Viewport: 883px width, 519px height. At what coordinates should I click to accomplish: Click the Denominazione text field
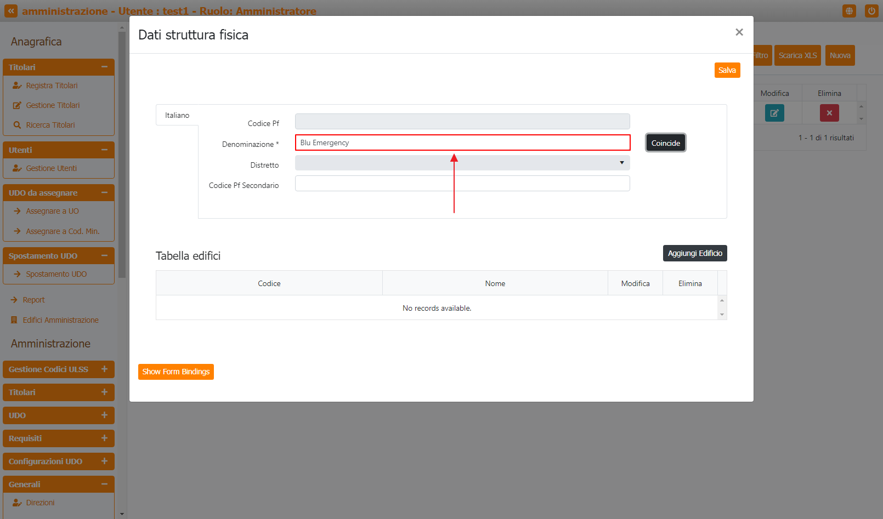coord(462,142)
